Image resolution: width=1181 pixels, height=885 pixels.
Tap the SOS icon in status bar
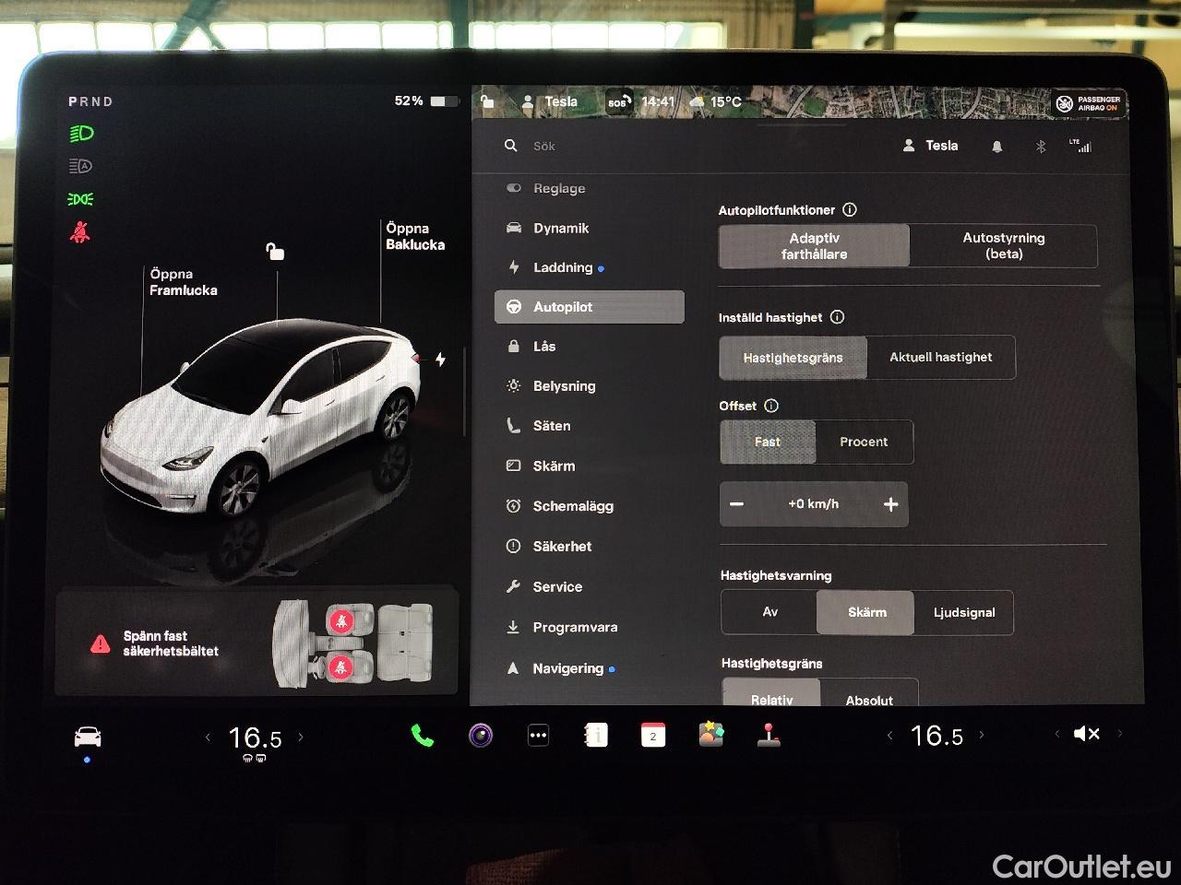617,102
